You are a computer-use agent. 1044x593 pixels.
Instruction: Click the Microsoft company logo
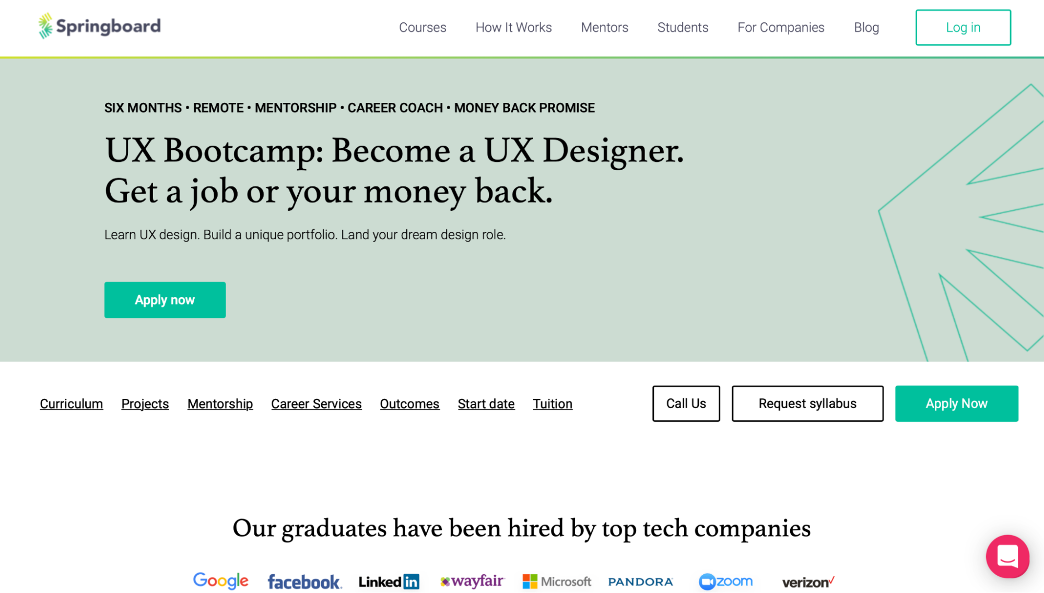click(x=556, y=580)
